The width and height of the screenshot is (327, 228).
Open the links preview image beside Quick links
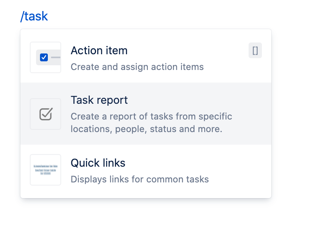tap(45, 170)
